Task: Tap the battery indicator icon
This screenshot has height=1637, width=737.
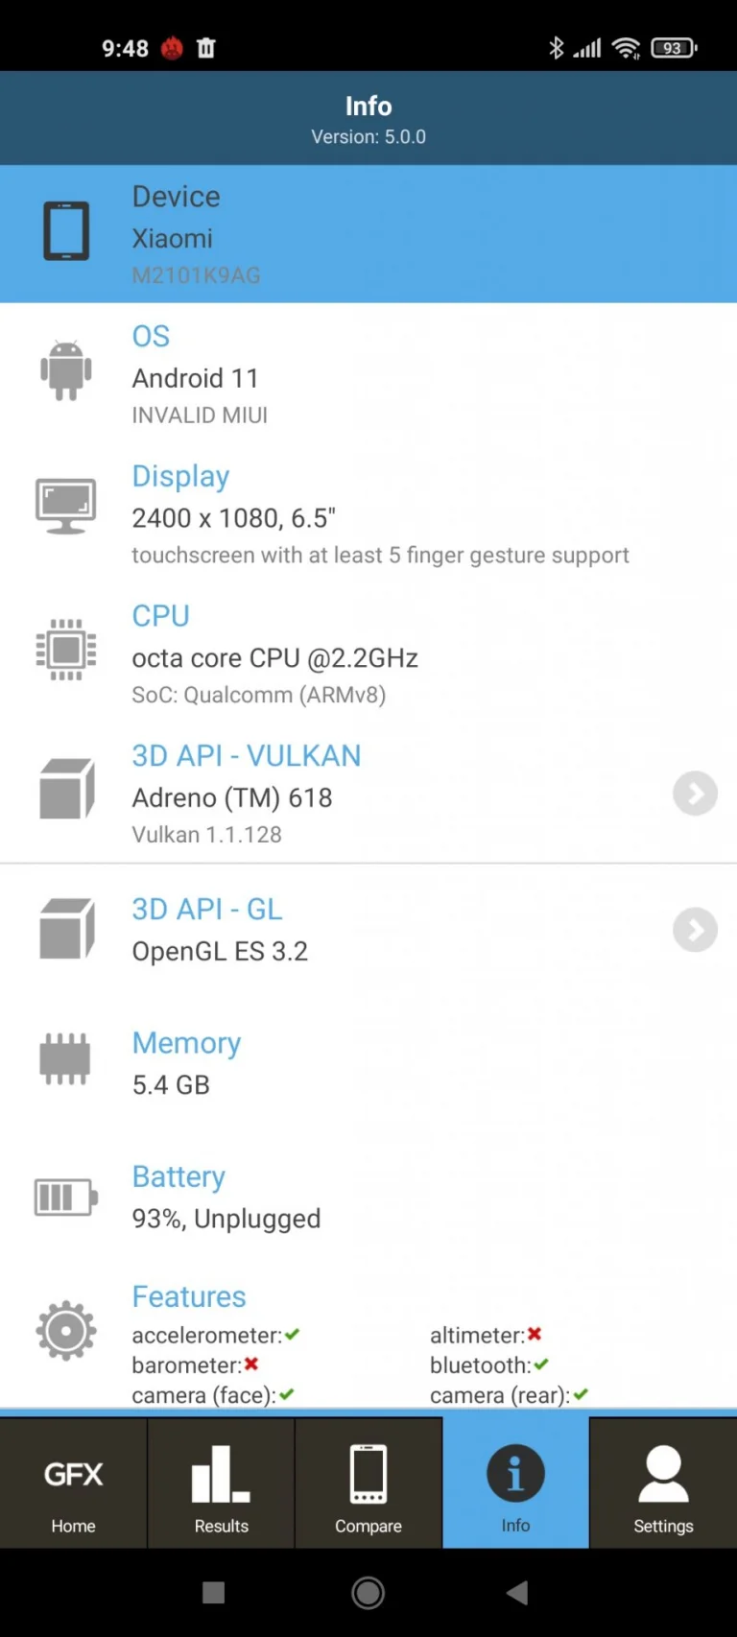Action: point(65,1197)
